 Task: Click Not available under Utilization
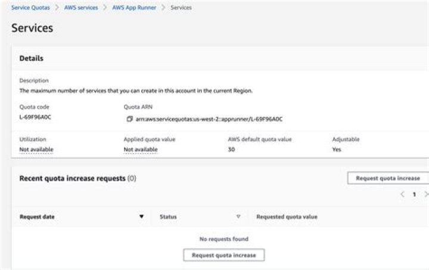point(36,150)
